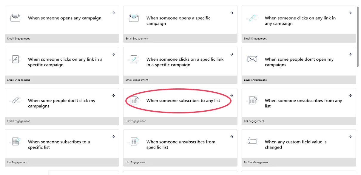
Task: Choose 'When someone opens a specific campaign' title
Action: point(178,21)
